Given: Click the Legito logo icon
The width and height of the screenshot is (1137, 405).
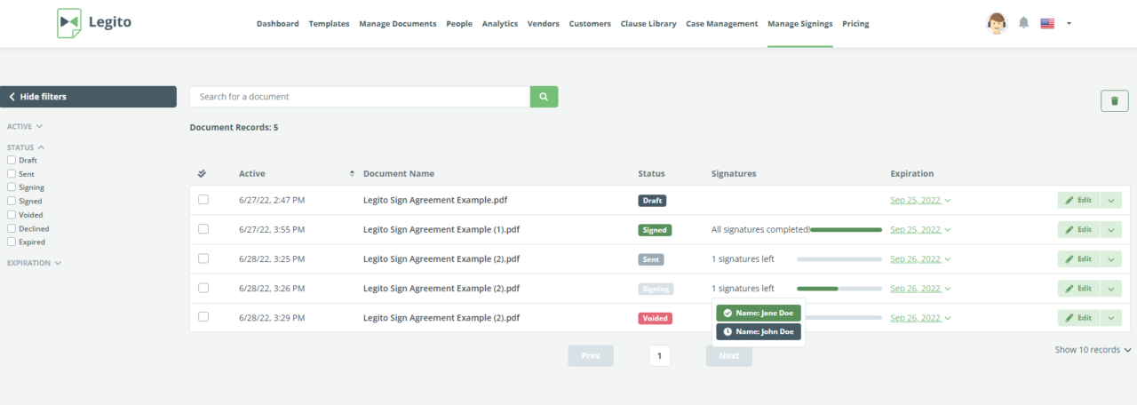Looking at the screenshot, I should coord(68,23).
